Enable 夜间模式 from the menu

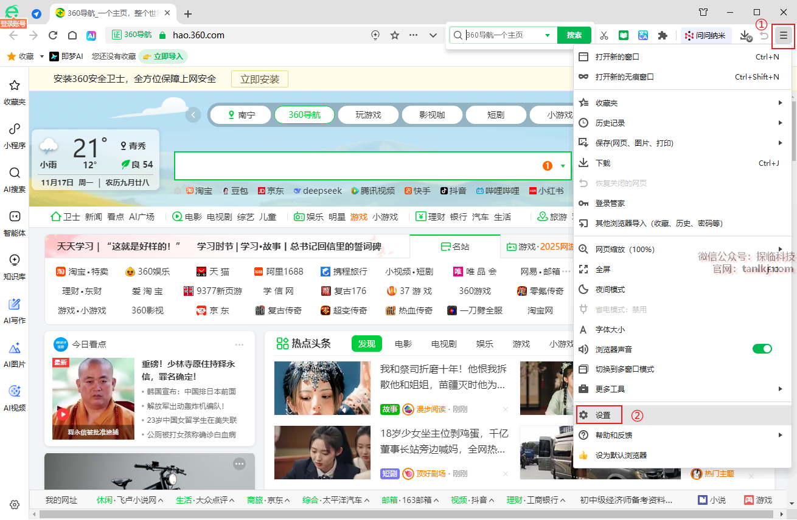[610, 290]
